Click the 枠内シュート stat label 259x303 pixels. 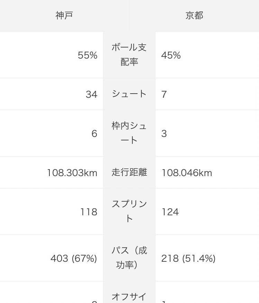[x=129, y=133]
